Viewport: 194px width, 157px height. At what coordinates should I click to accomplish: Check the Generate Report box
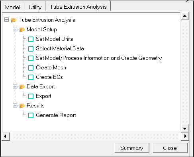31,115
